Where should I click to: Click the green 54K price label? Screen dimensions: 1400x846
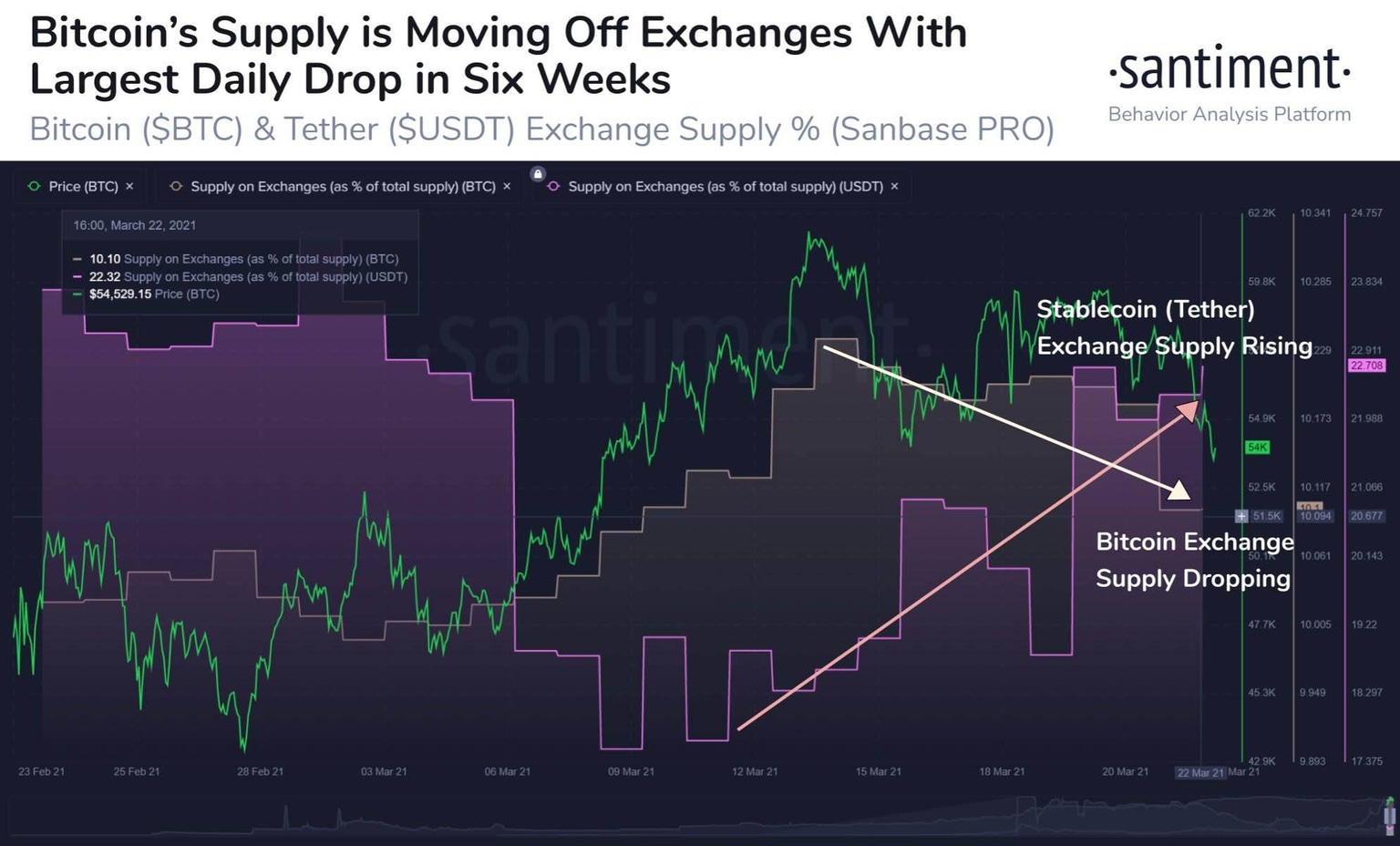click(1257, 448)
